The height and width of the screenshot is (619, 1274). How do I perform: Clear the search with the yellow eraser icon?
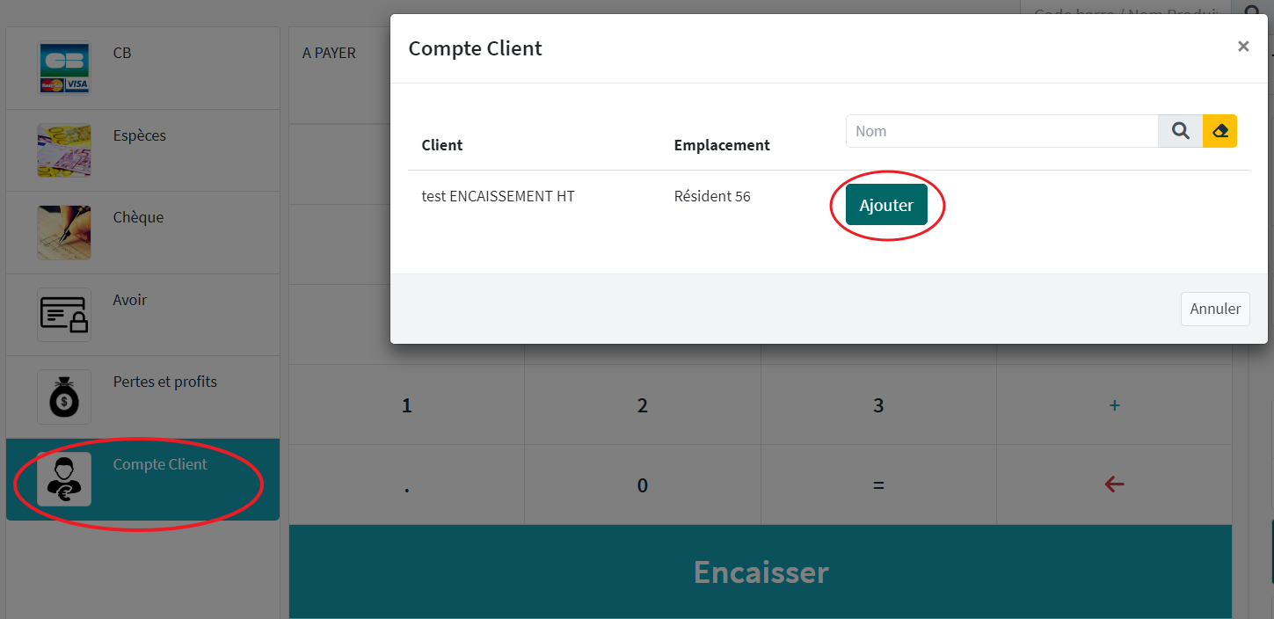point(1219,131)
